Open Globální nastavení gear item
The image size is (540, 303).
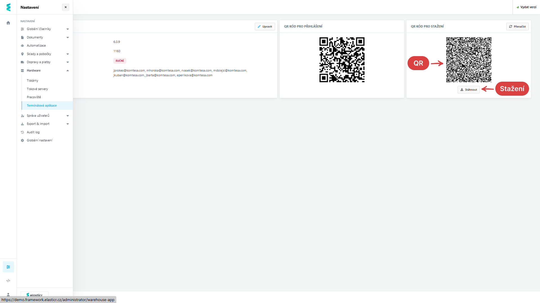coord(39,141)
